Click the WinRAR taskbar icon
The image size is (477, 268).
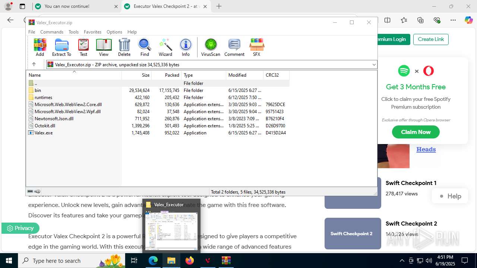click(226, 261)
